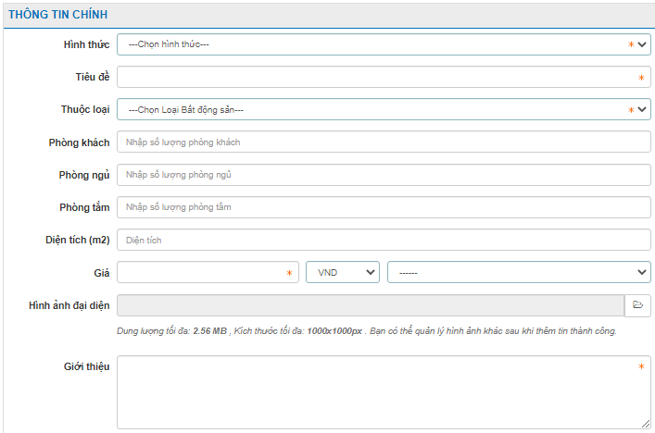Click the folder browse icon for Hình ảnh đại diện
The width and height of the screenshot is (655, 433).
[x=637, y=304]
